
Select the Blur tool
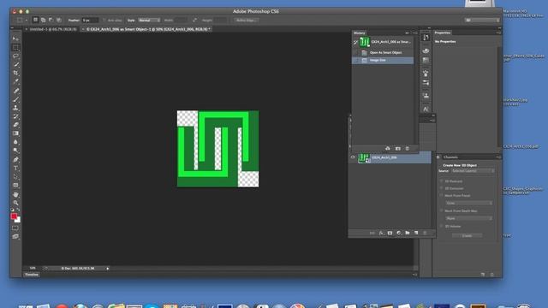pos(15,142)
